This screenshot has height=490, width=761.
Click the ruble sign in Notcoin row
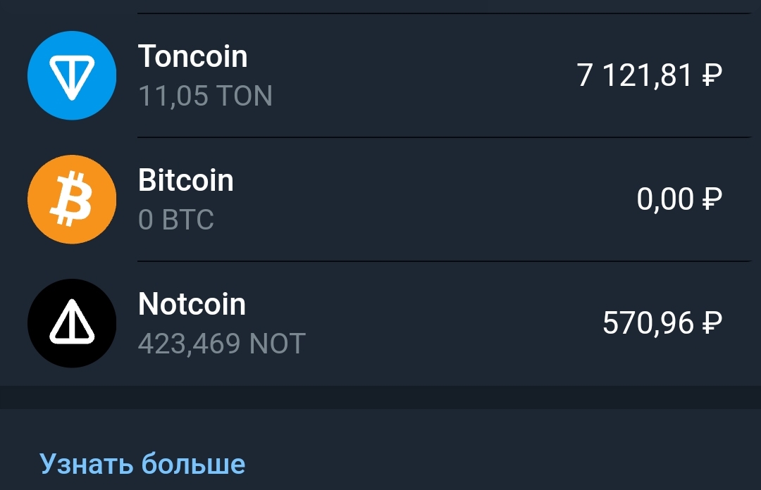[712, 323]
